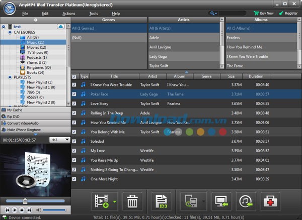Open the File menu
The width and height of the screenshot is (302, 220).
[25, 14]
